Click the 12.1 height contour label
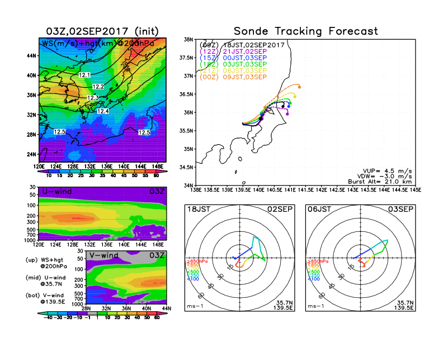The width and height of the screenshot is (443, 342). [85, 75]
